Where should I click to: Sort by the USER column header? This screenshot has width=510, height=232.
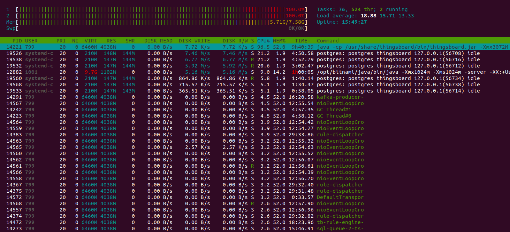tap(31, 41)
